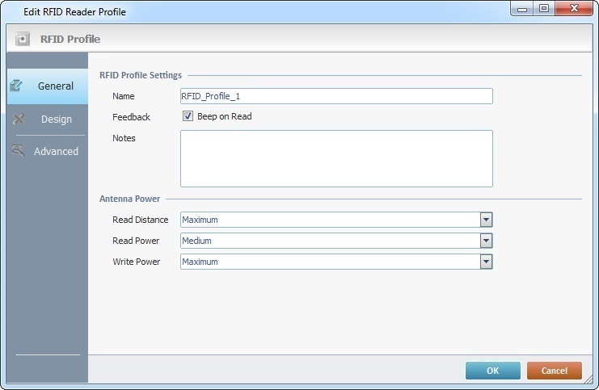Open the Read Power dropdown arrow

486,241
